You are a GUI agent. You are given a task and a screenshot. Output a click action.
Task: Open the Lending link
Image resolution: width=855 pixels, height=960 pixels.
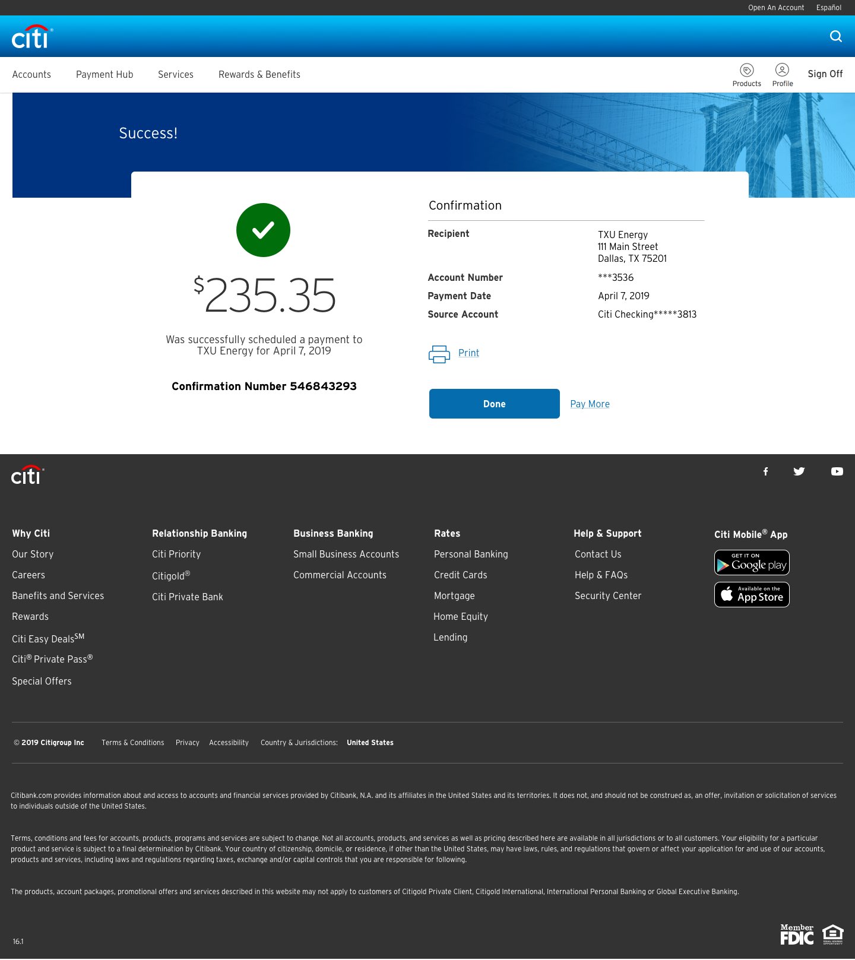(x=451, y=638)
